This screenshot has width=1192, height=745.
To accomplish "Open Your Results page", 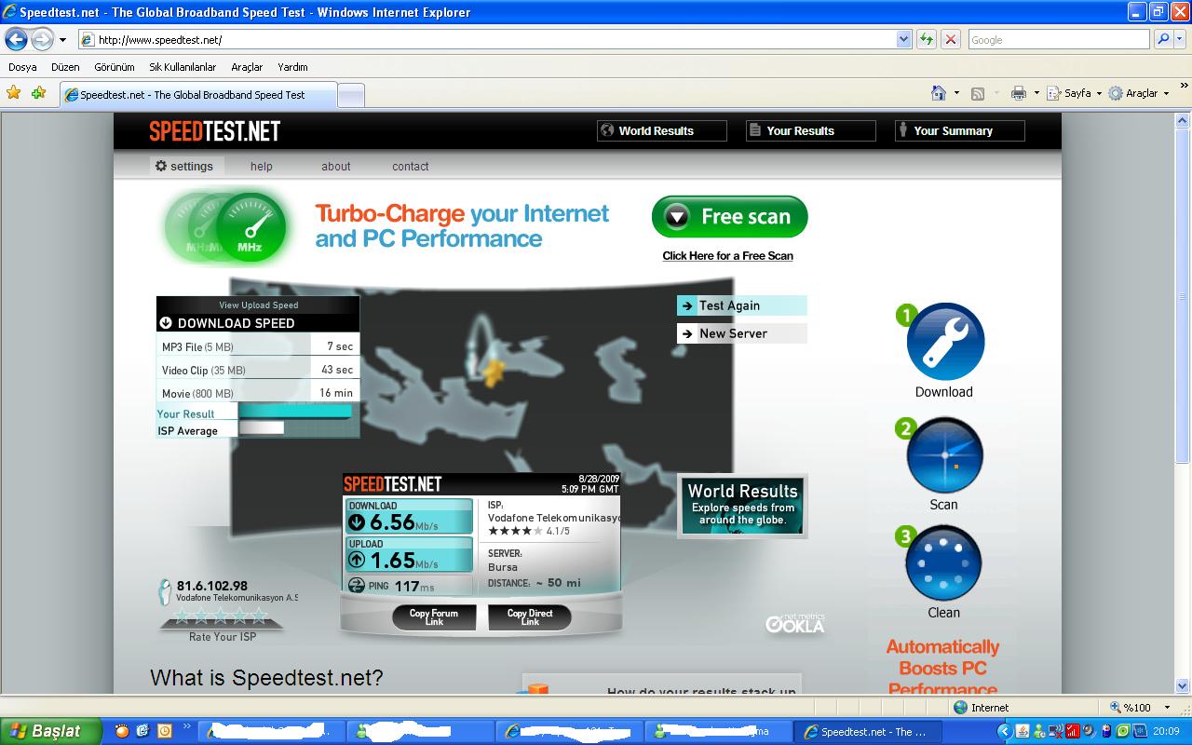I will click(x=810, y=130).
